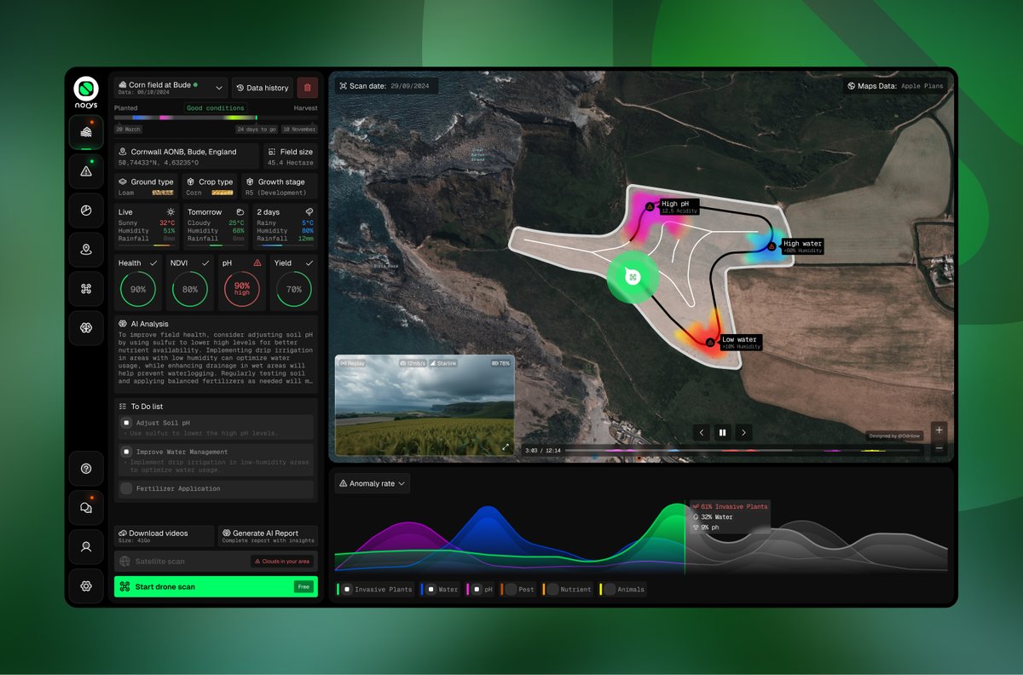This screenshot has height=675, width=1023.
Task: Enable Pest series in chart legend
Action: (511, 589)
